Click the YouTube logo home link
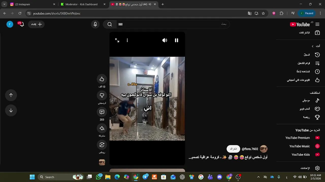 (x=300, y=24)
